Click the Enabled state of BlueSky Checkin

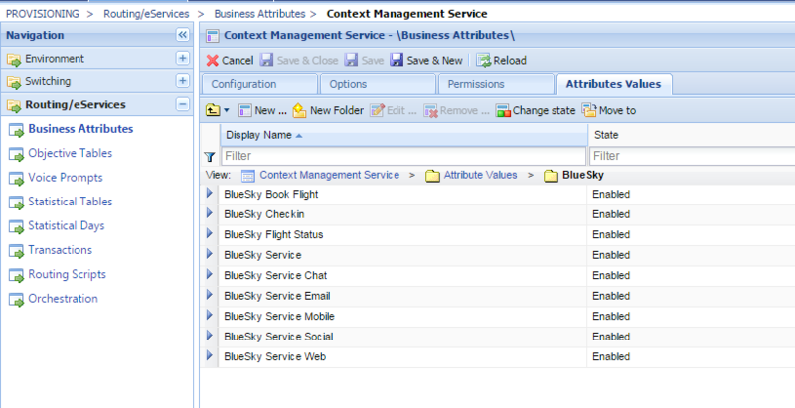coord(611,214)
